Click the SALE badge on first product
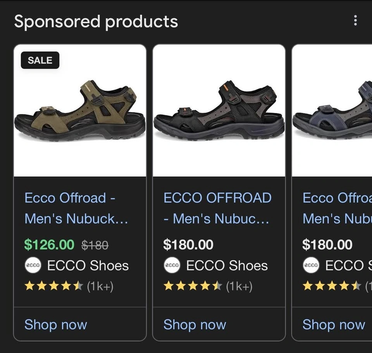Image resolution: width=372 pixels, height=353 pixels. click(40, 60)
